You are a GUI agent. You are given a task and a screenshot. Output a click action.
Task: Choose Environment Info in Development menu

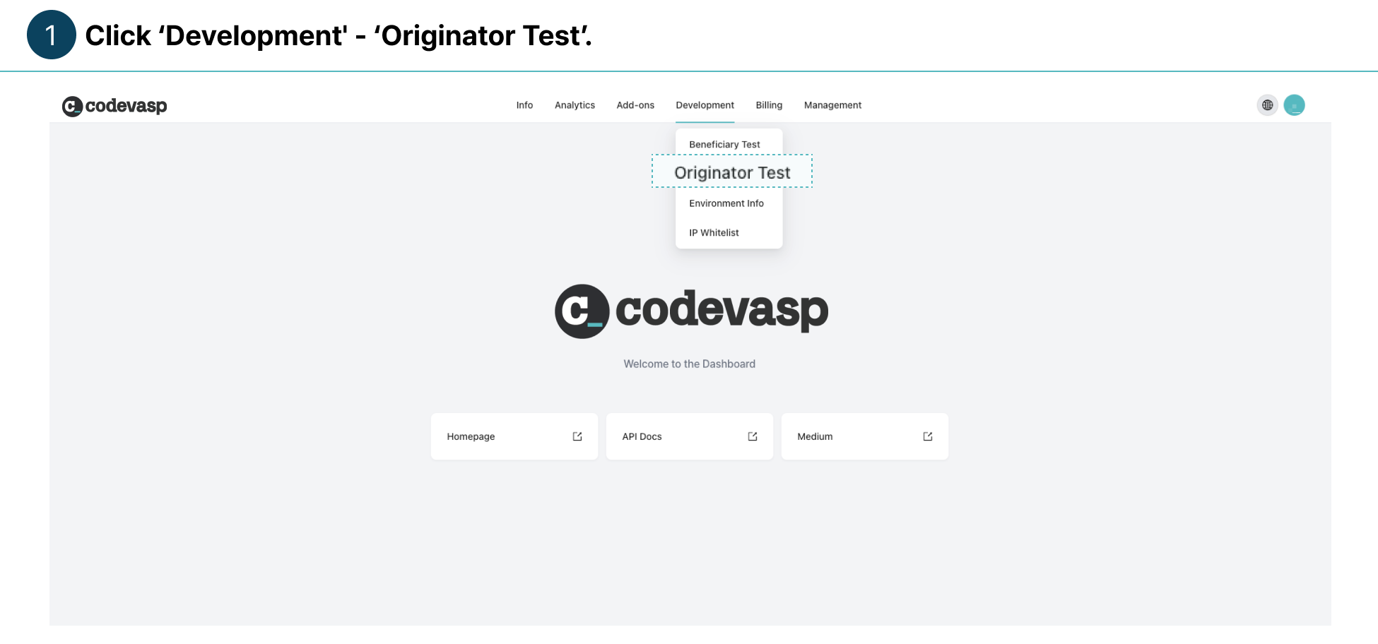(x=726, y=203)
